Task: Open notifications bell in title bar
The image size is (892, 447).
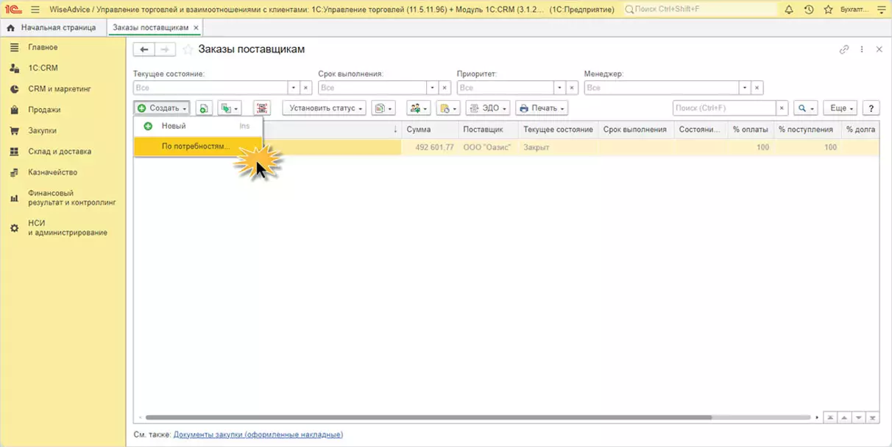Action: point(789,10)
